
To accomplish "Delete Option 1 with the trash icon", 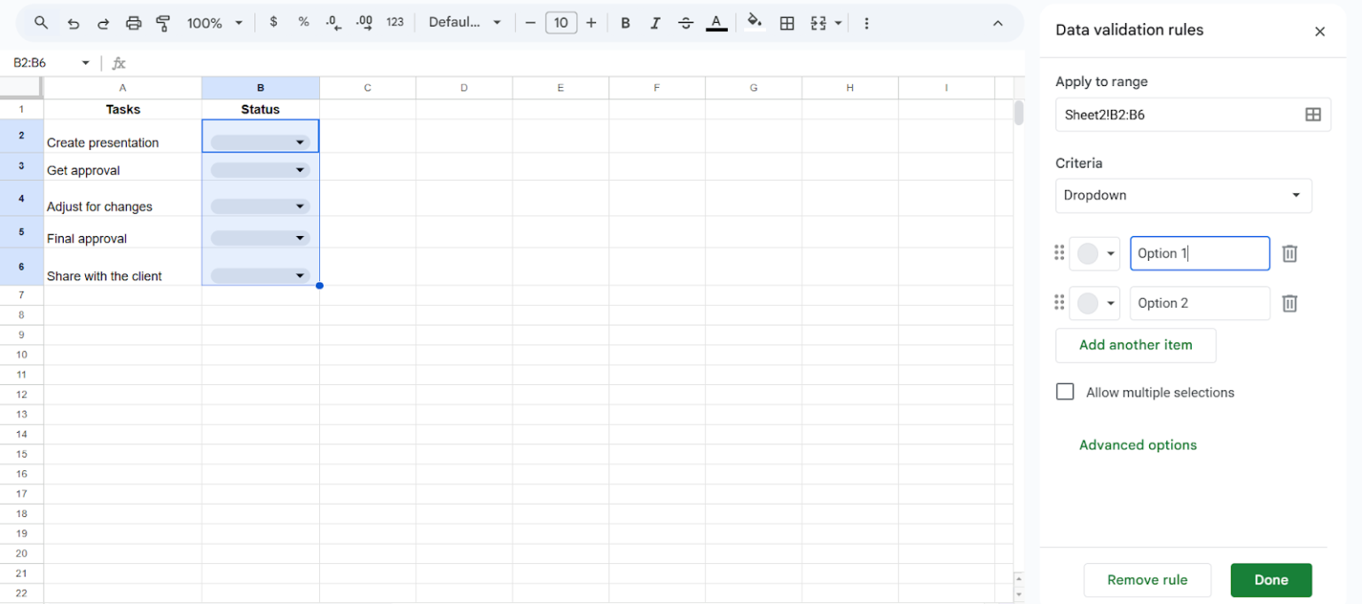I will 1289,253.
